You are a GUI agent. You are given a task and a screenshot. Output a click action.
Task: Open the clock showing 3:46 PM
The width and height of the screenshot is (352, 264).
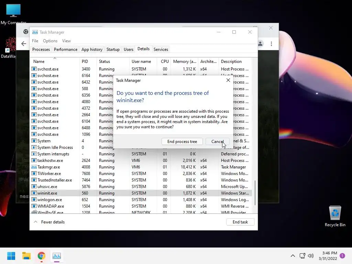(328, 256)
